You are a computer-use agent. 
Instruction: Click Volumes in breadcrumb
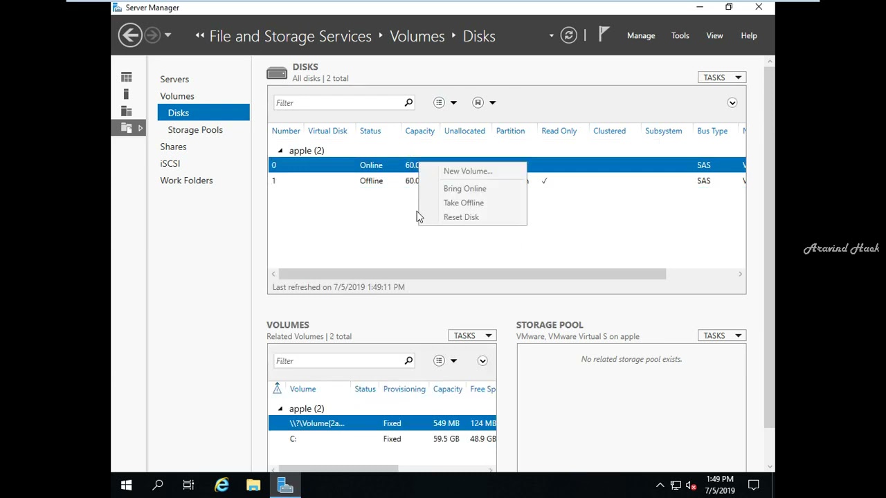(417, 36)
